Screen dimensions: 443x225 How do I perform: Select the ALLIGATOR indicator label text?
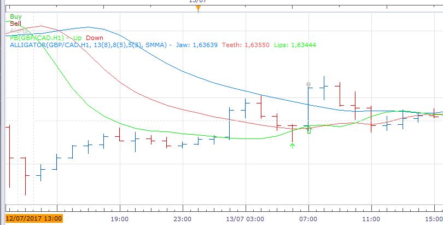89,45
